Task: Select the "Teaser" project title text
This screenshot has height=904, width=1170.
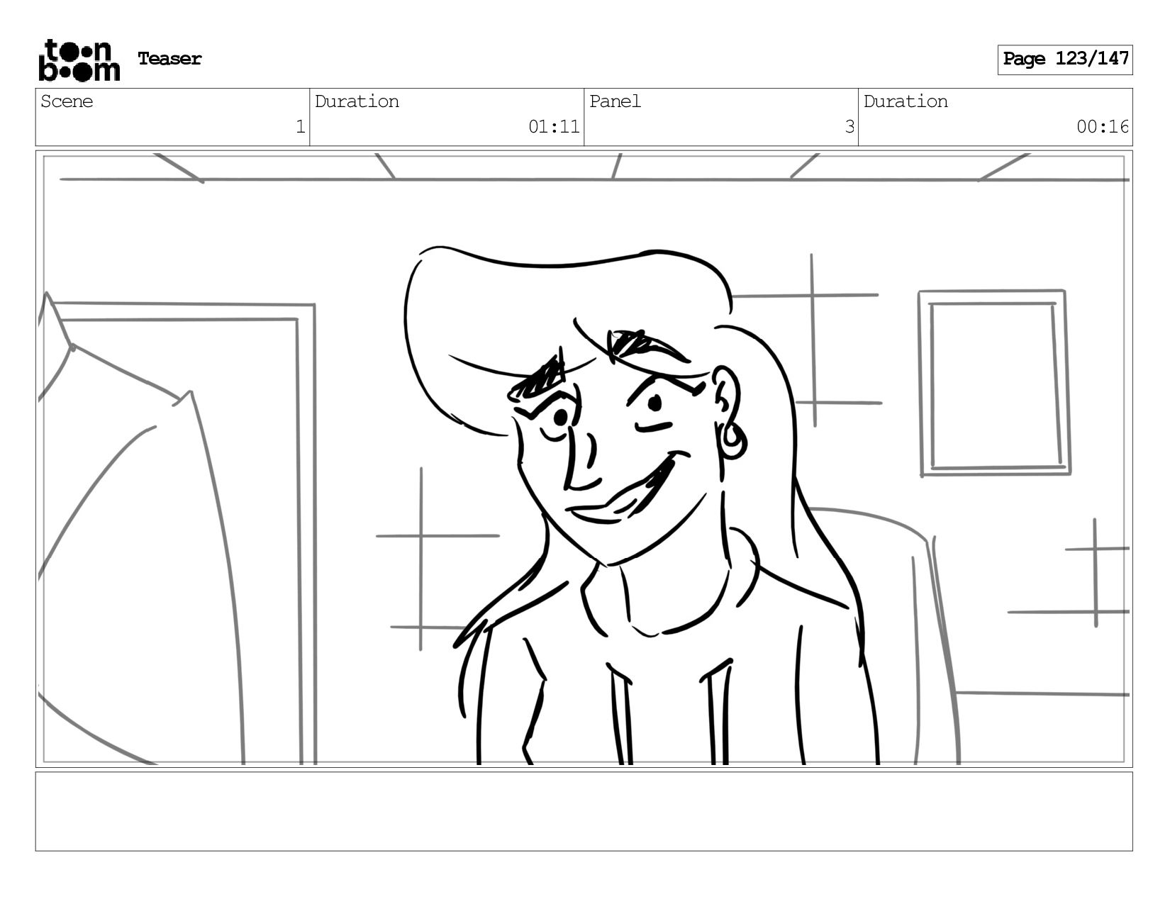Action: 169,59
